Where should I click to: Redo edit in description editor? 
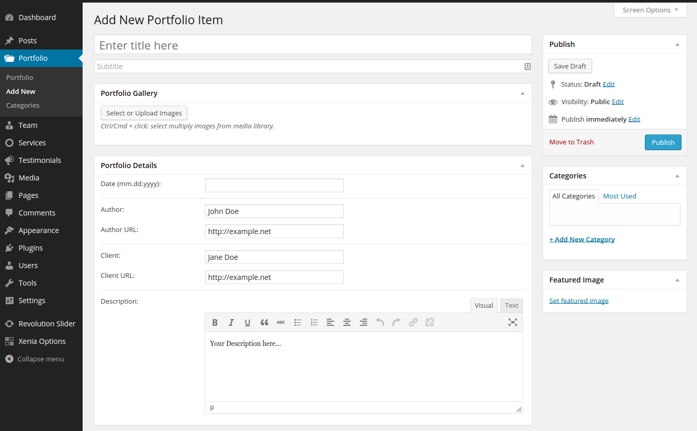tap(397, 322)
